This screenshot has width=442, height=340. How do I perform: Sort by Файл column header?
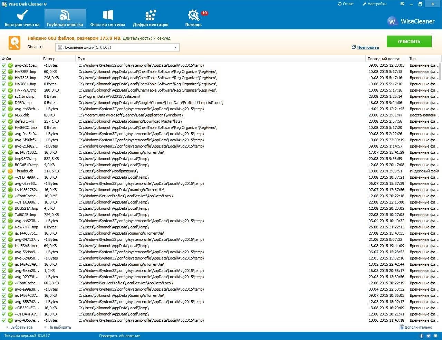point(21,59)
